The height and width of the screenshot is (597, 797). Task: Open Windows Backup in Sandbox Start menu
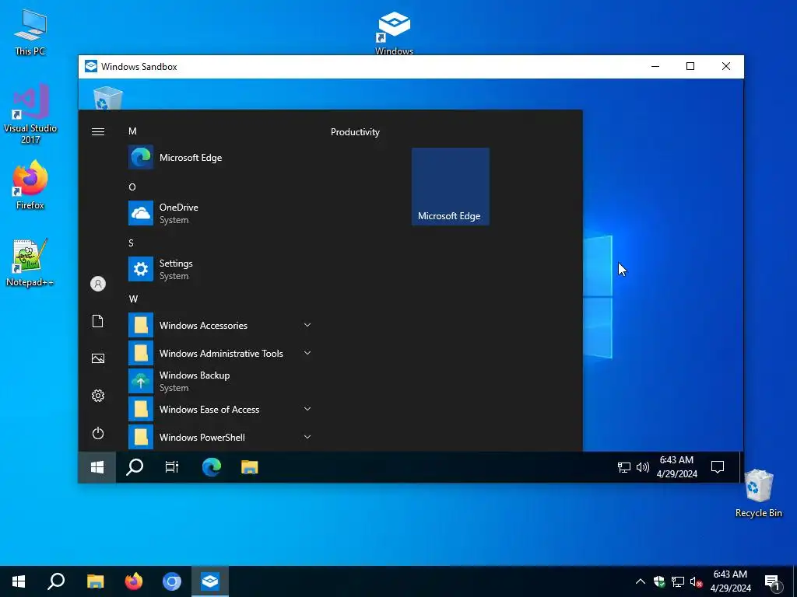219,381
